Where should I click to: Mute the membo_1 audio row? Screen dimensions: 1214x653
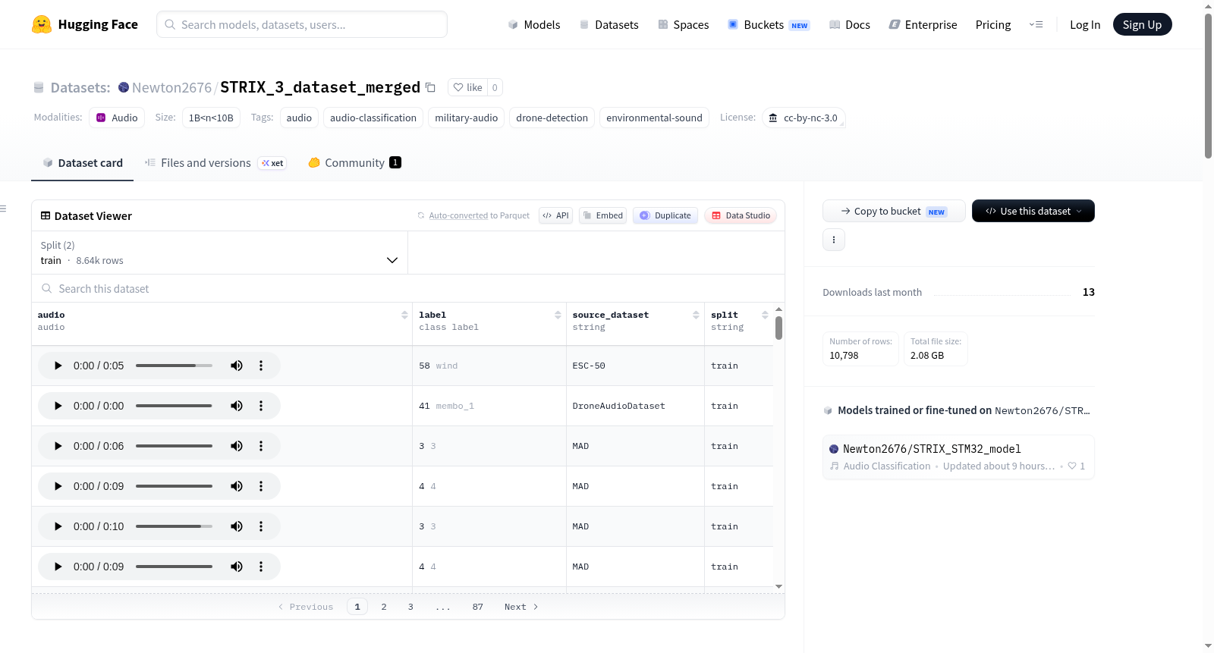(x=237, y=406)
